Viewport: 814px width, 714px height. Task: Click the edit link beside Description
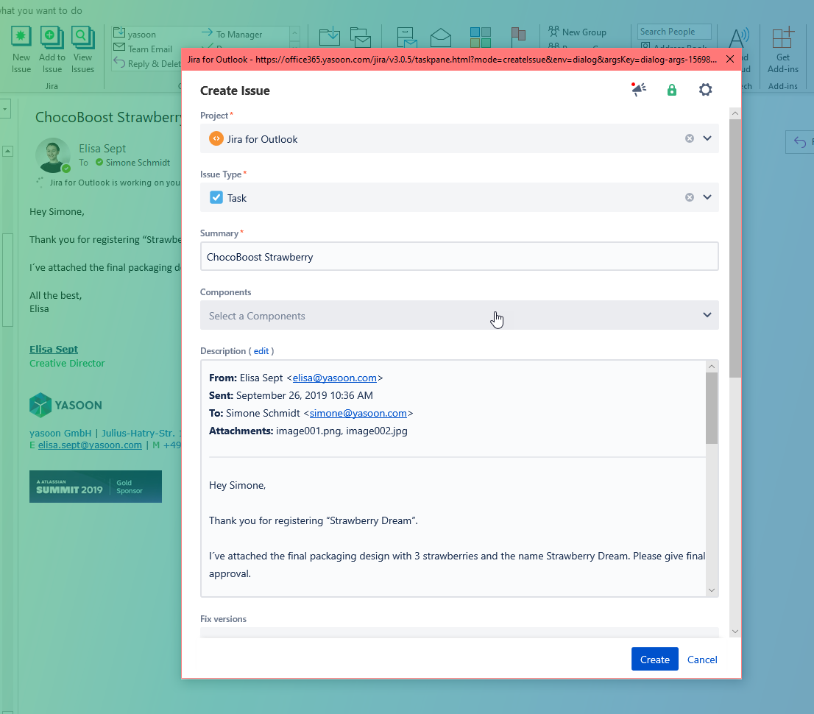pos(261,351)
